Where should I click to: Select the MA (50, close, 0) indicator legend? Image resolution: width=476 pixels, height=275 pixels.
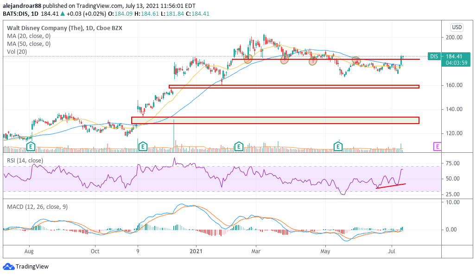pyautogui.click(x=29, y=44)
